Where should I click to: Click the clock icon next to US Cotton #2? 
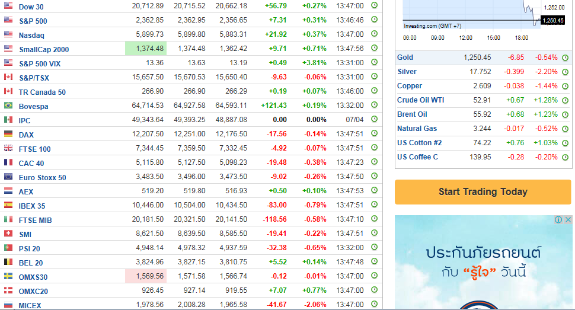click(x=565, y=143)
